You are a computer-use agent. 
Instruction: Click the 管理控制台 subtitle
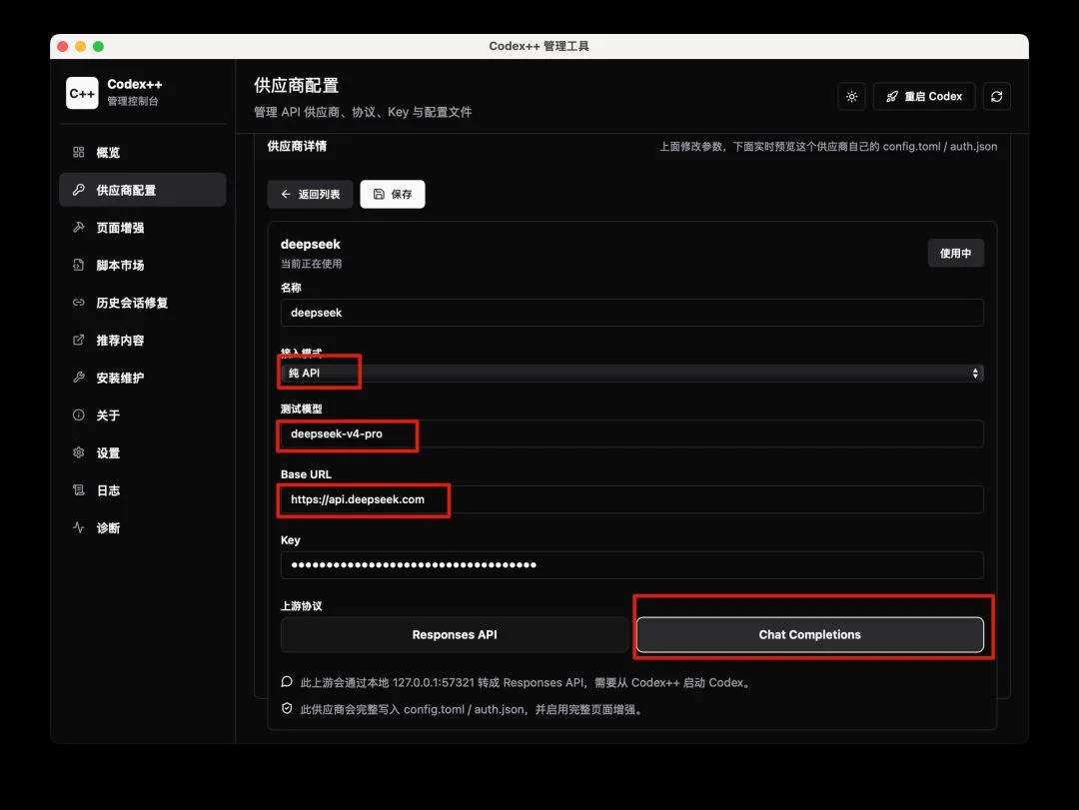133,101
